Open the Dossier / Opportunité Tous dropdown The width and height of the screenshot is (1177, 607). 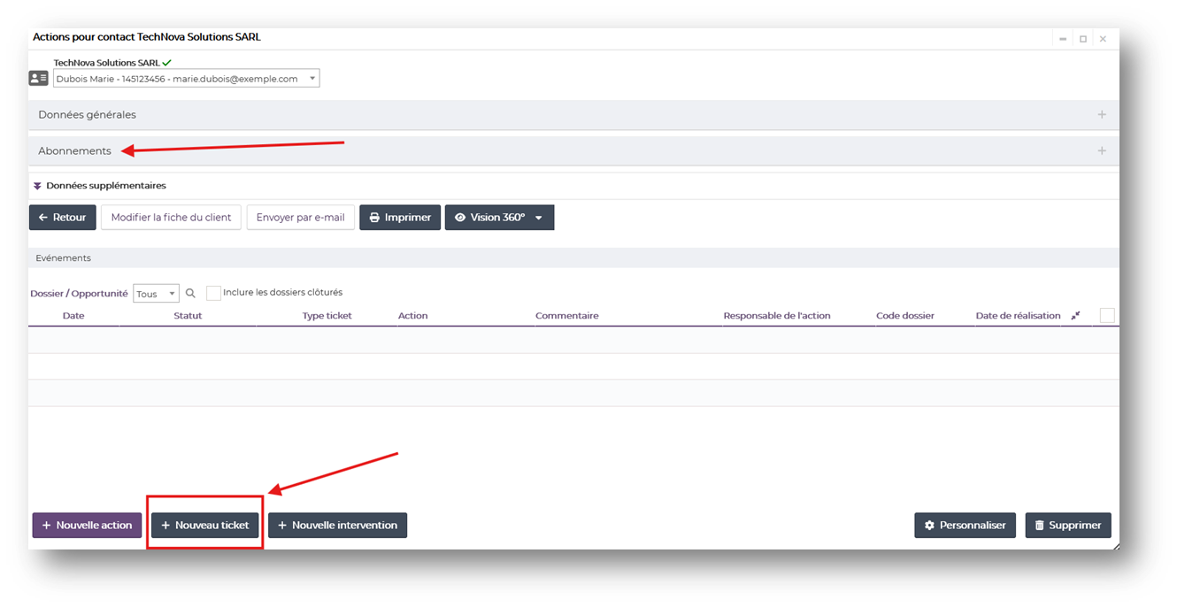156,294
